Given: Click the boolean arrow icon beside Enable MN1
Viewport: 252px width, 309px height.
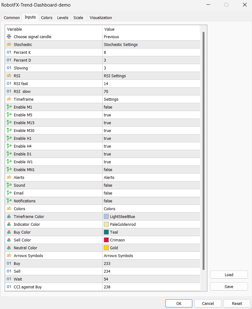Looking at the screenshot, I should pos(9,170).
